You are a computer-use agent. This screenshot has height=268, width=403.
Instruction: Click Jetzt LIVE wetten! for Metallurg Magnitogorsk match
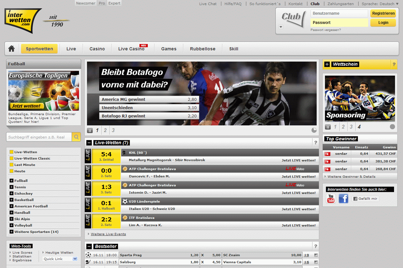click(x=299, y=160)
